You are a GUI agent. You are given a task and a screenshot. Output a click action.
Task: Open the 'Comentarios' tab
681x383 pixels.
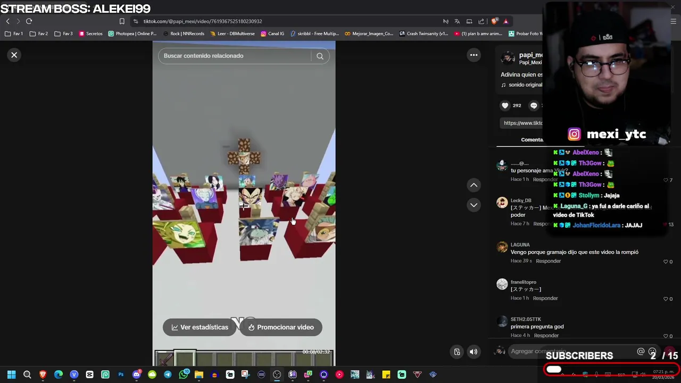(x=532, y=140)
